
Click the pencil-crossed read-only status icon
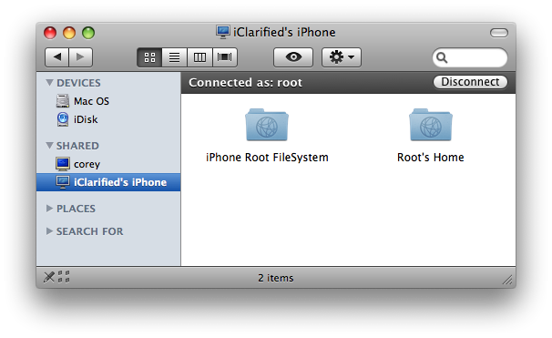point(49,277)
